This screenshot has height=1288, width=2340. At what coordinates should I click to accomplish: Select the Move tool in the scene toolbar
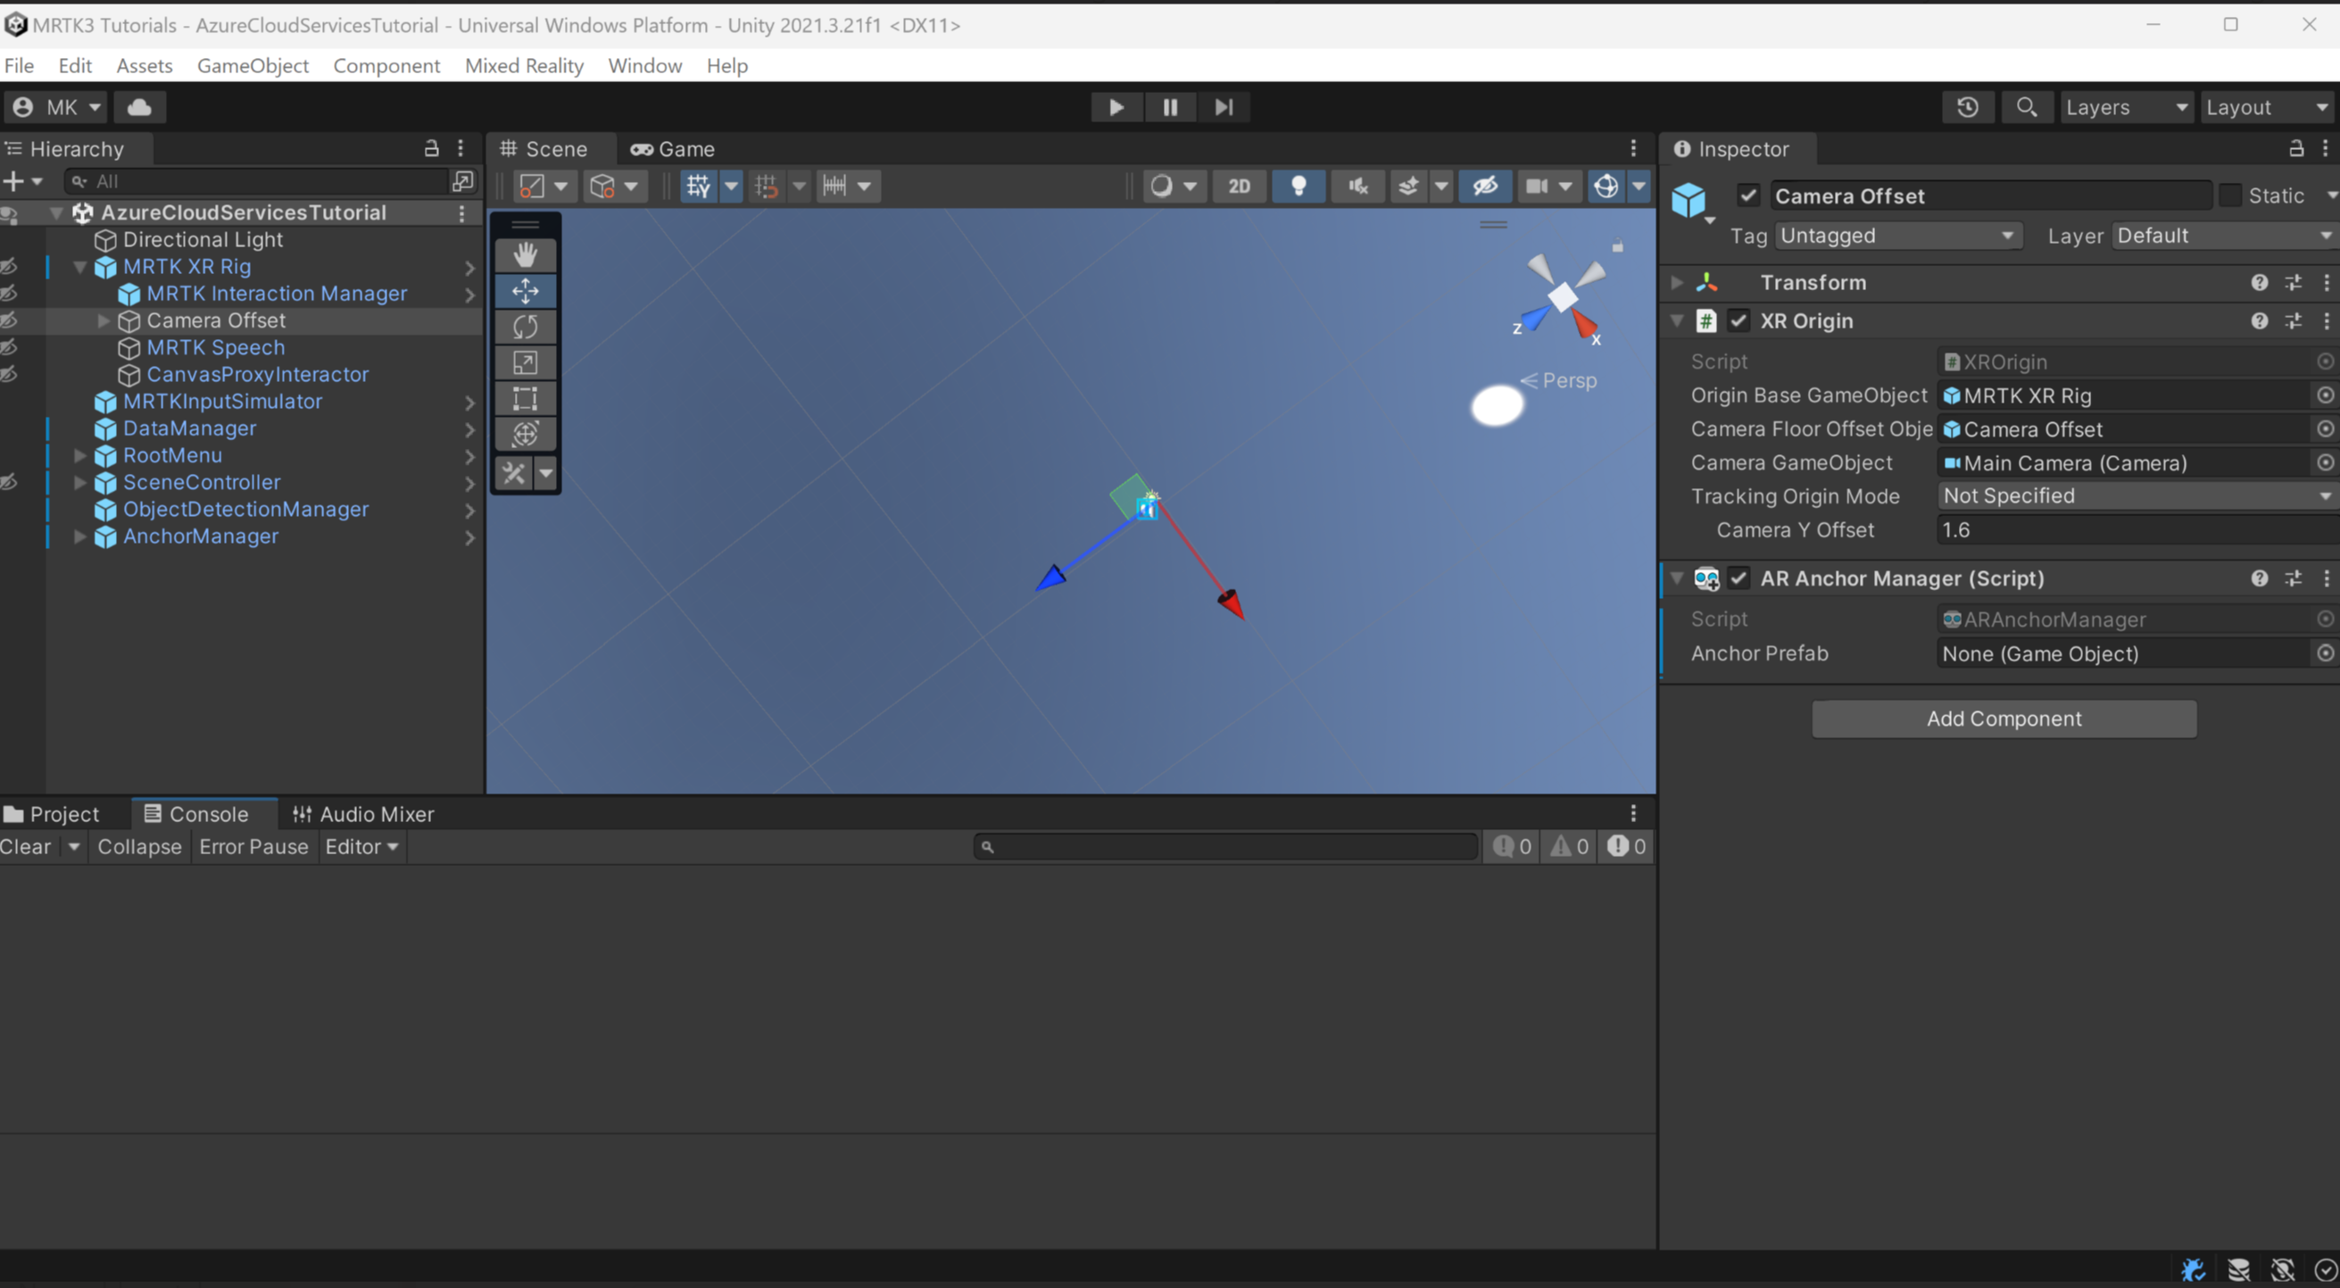[x=526, y=291]
